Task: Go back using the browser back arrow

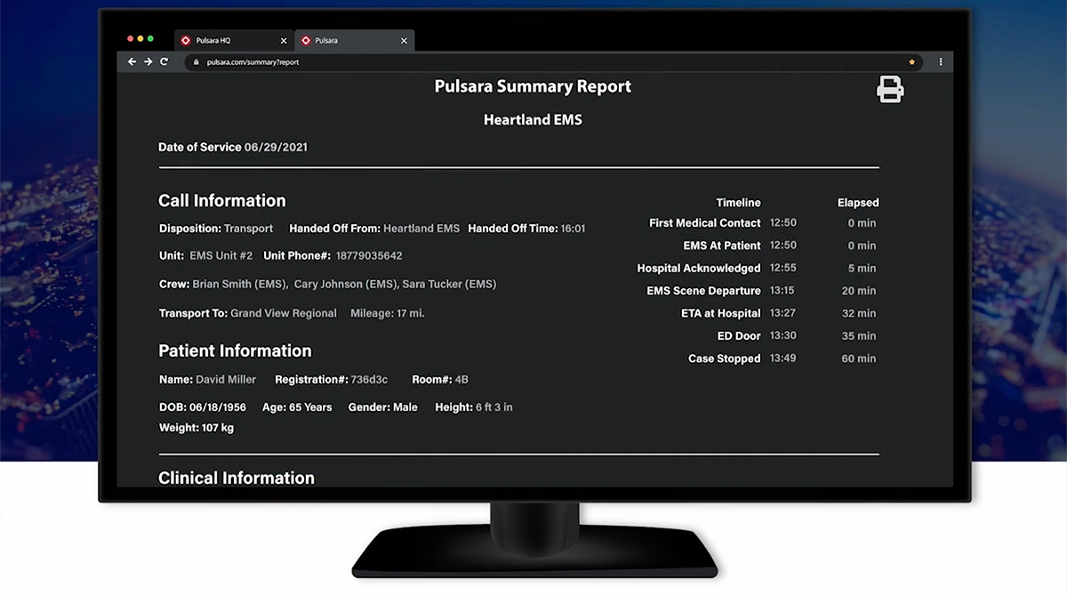Action: 132,62
